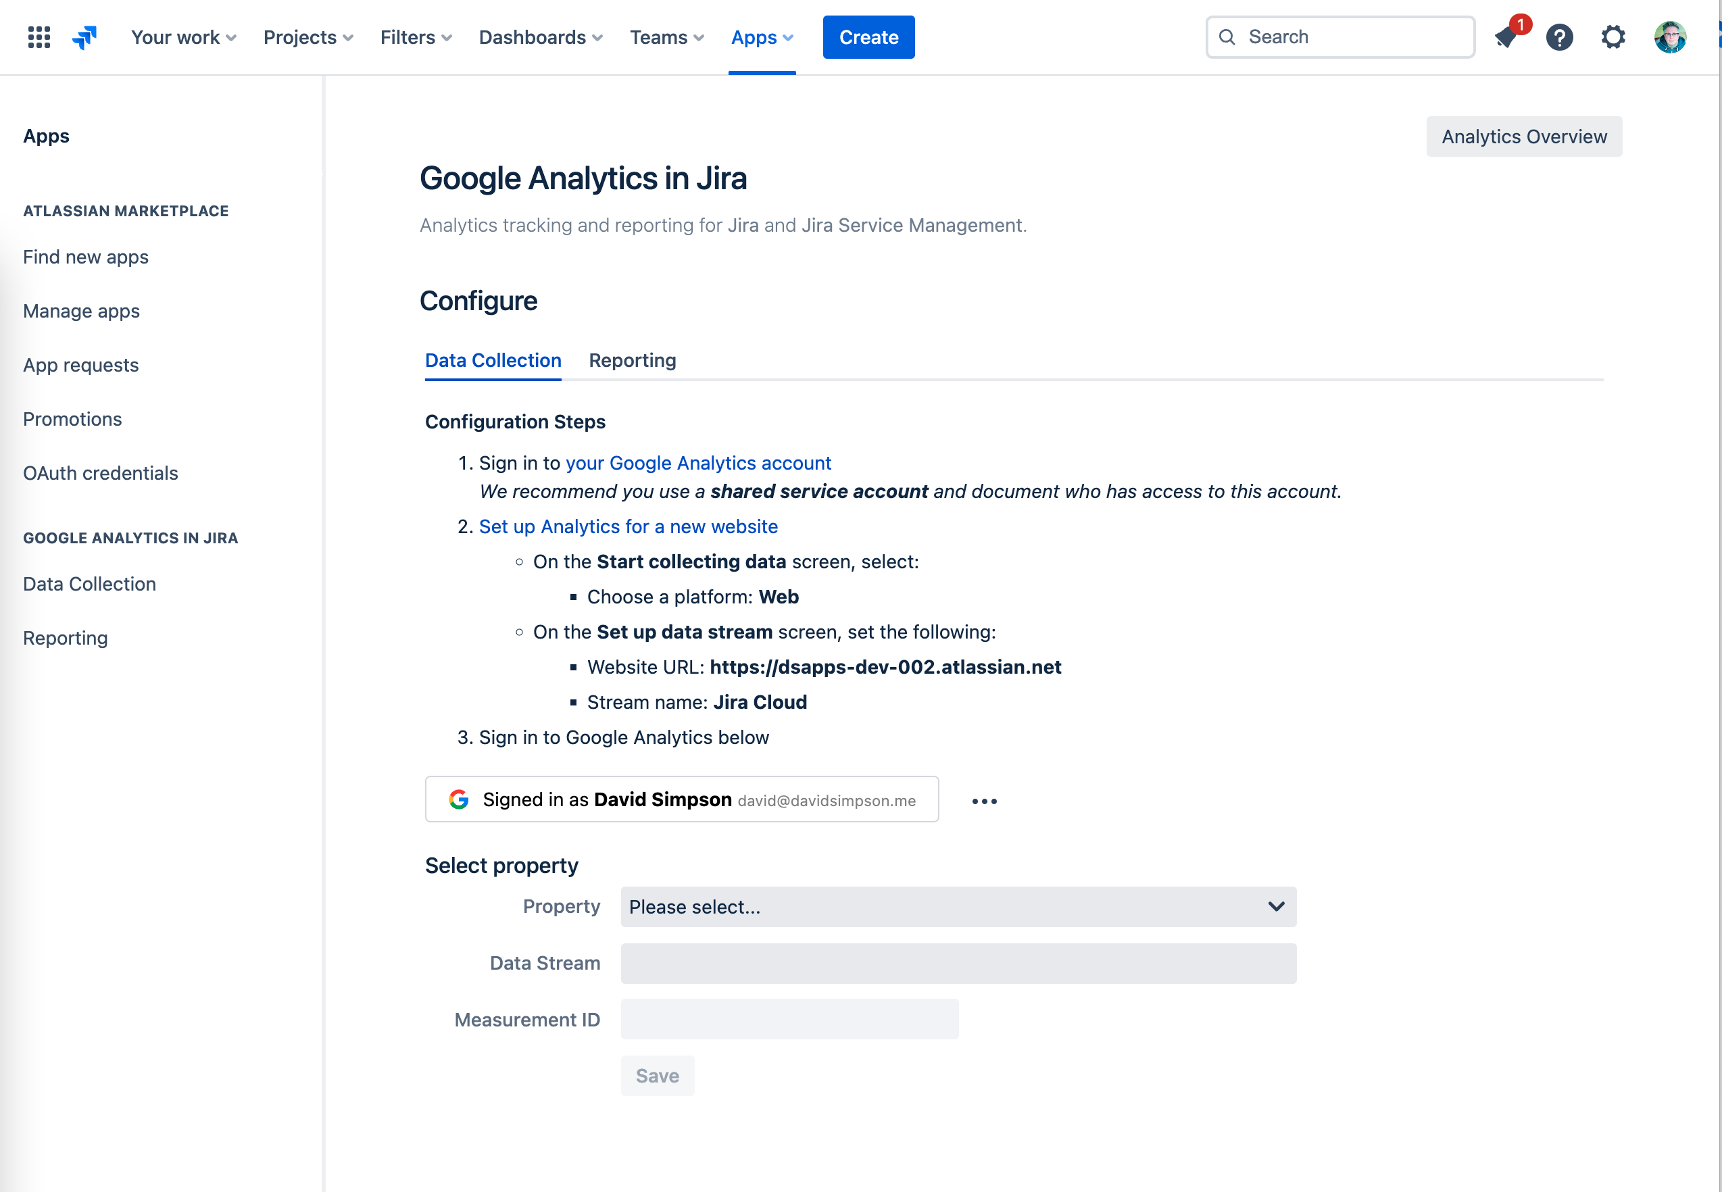Screen dimensions: 1722x1192
Task: Expand the Your work menu
Action: [x=184, y=37]
